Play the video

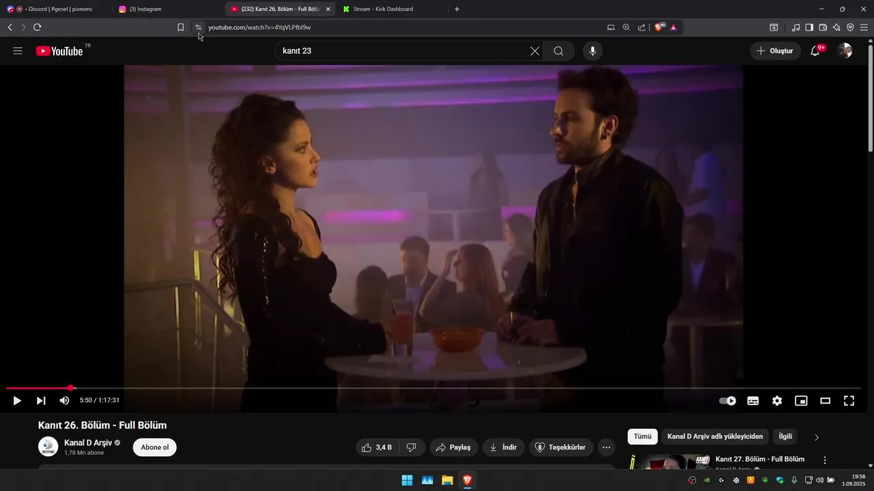pos(17,401)
